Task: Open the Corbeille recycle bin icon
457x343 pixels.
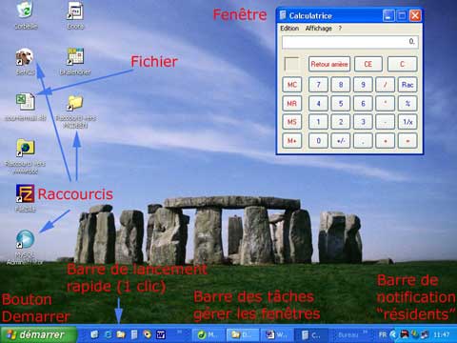Action: coord(26,10)
